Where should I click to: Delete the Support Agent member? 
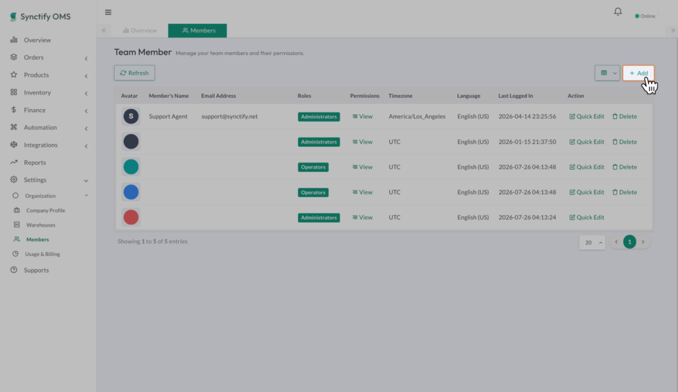tap(625, 116)
